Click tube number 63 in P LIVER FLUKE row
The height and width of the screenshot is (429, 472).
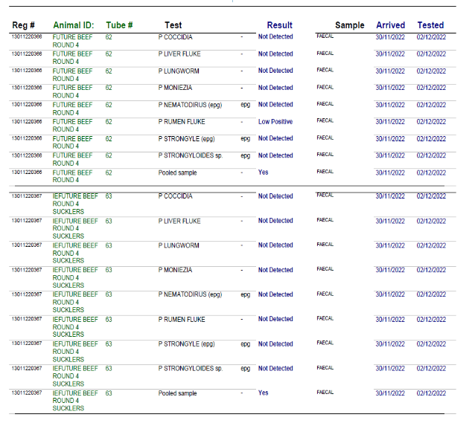click(109, 222)
